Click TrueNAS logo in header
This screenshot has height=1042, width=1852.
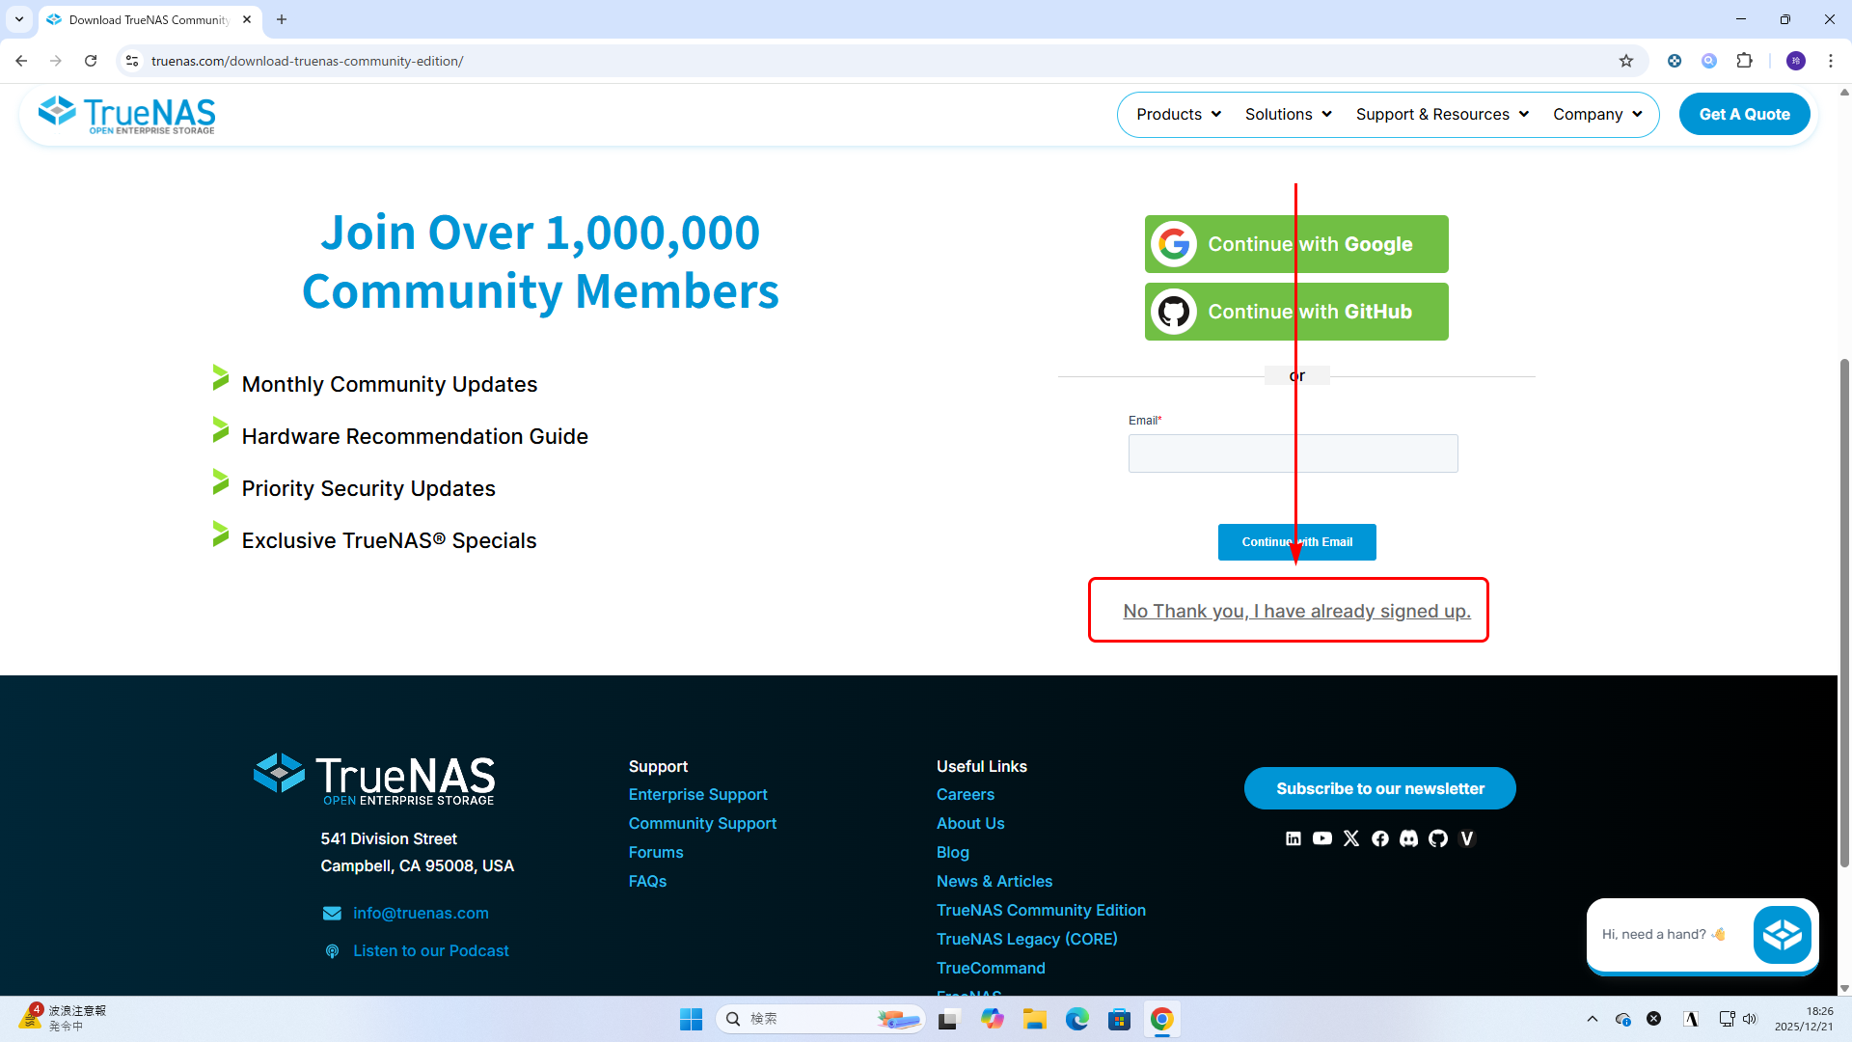pyautogui.click(x=126, y=115)
